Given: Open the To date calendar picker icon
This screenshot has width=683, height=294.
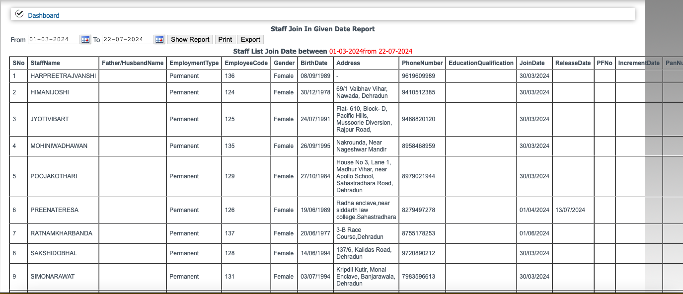Looking at the screenshot, I should tap(159, 40).
